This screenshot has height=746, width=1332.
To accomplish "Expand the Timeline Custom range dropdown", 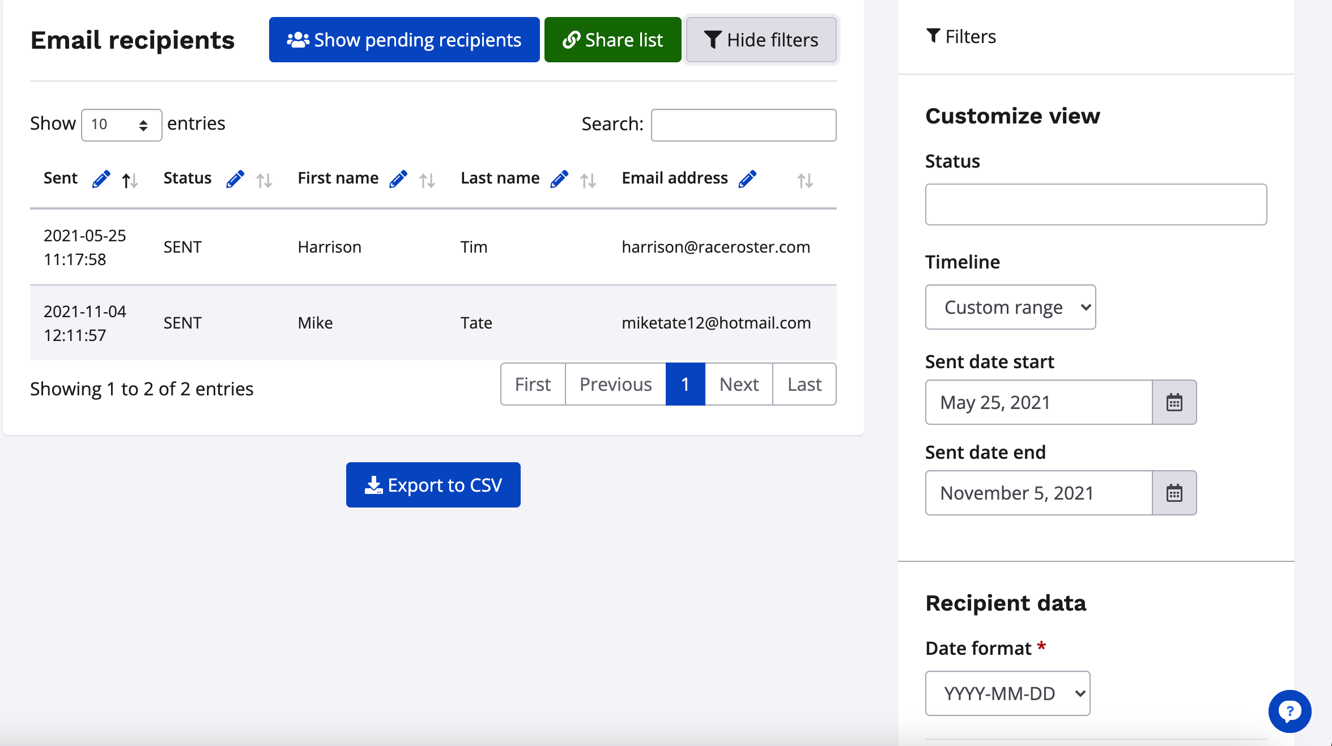I will pyautogui.click(x=1010, y=307).
